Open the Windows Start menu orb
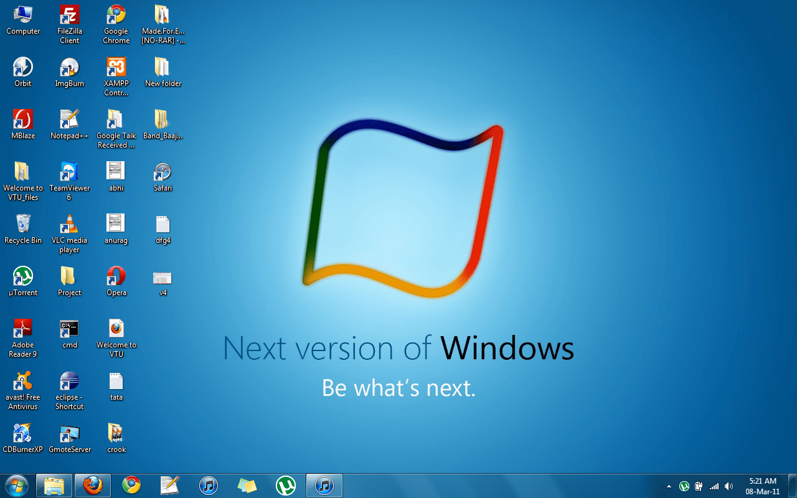Image resolution: width=797 pixels, height=498 pixels. [16, 485]
